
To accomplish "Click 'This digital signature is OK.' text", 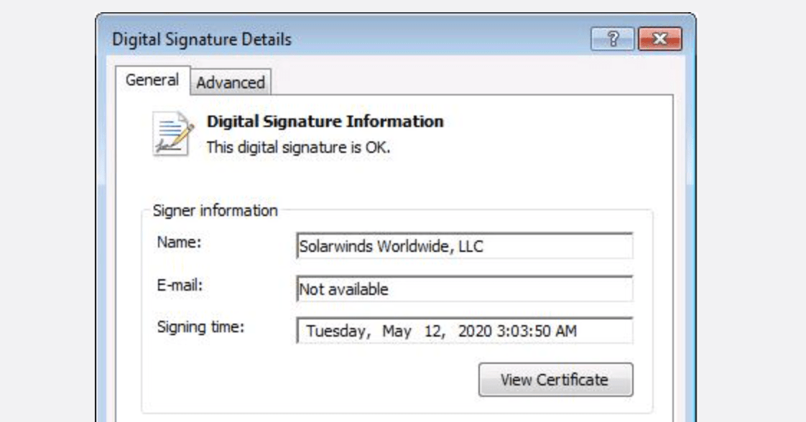I will [x=298, y=148].
